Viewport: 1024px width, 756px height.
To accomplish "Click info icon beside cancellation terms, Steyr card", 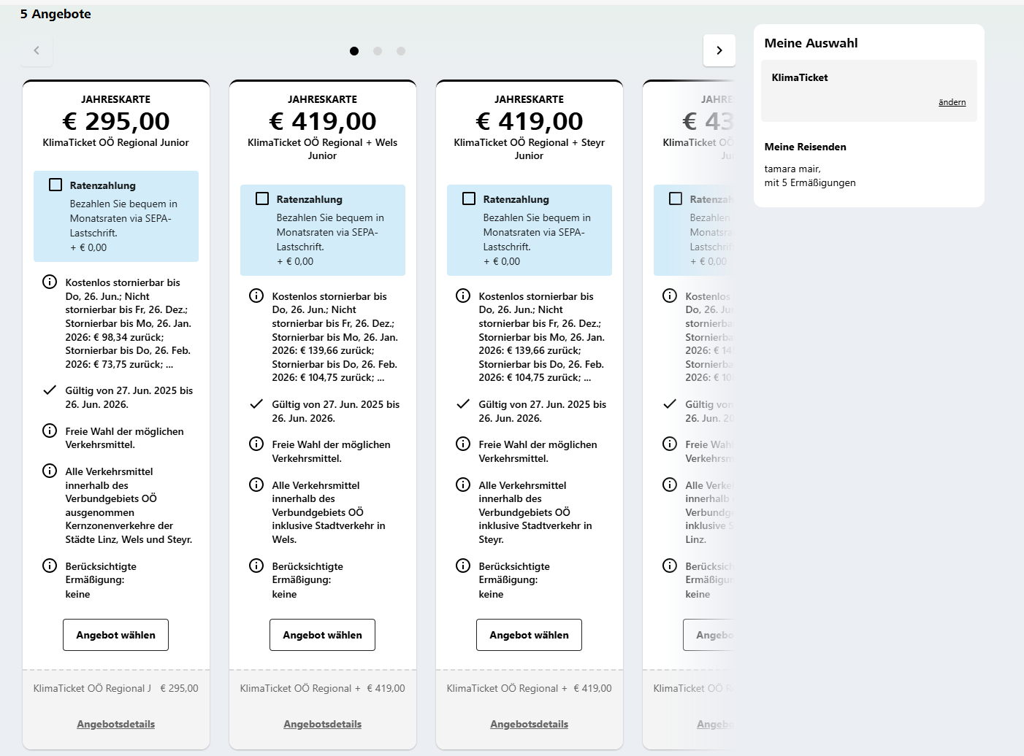I will point(463,296).
